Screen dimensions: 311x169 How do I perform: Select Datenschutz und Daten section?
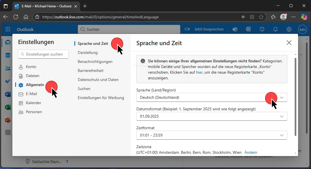98,80
